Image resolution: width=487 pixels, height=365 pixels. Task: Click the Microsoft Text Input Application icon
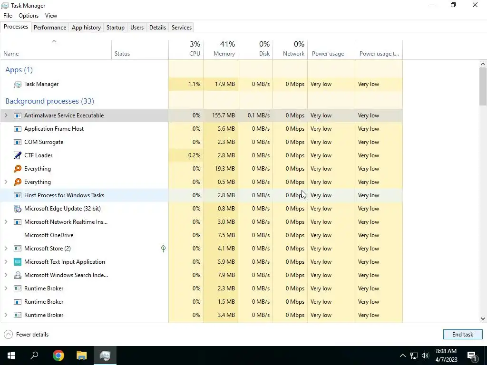tap(18, 262)
